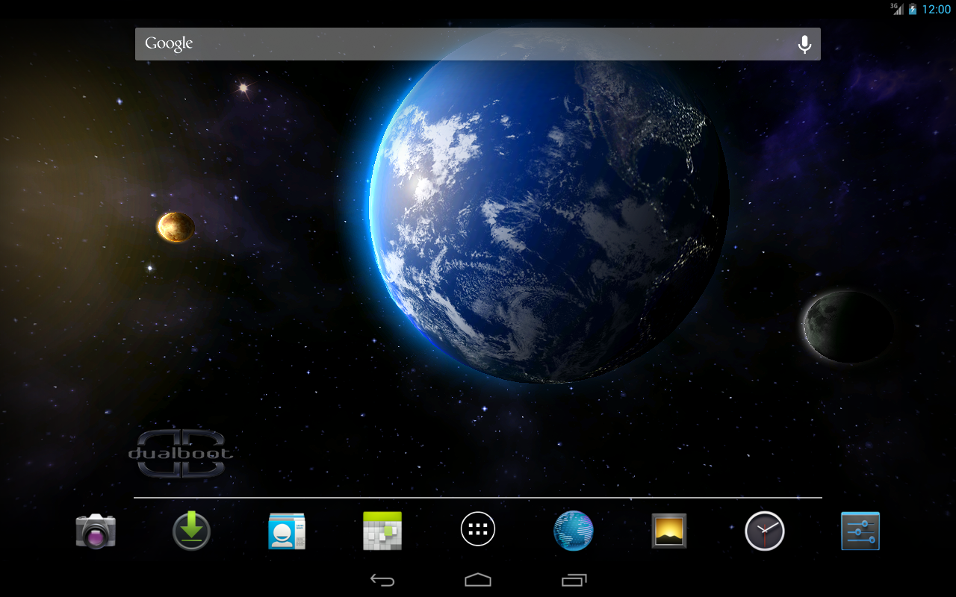The height and width of the screenshot is (597, 956).
Task: Tap the battery charging status icon
Action: pyautogui.click(x=912, y=10)
